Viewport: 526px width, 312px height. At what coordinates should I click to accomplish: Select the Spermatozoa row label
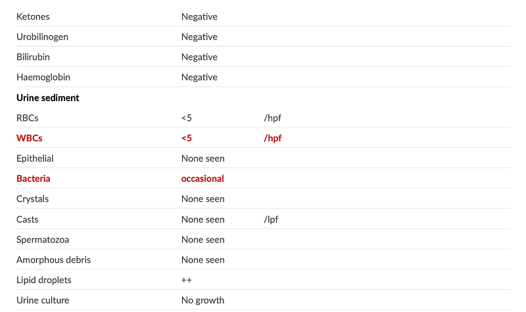point(43,240)
